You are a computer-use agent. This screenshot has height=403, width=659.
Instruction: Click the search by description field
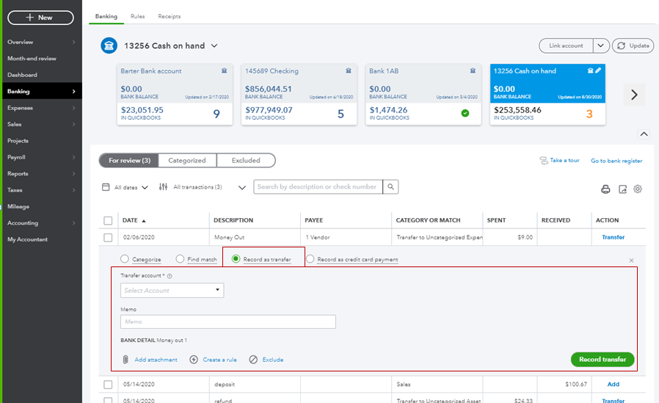pos(318,186)
